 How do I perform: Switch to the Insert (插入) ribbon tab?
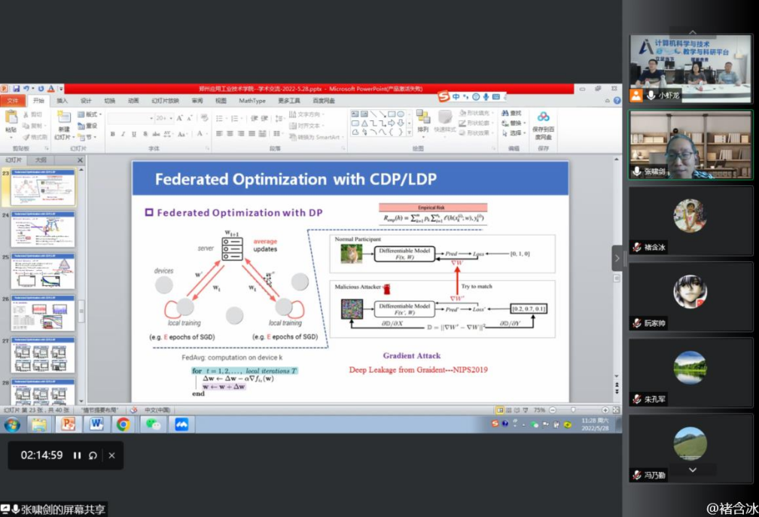[x=62, y=101]
